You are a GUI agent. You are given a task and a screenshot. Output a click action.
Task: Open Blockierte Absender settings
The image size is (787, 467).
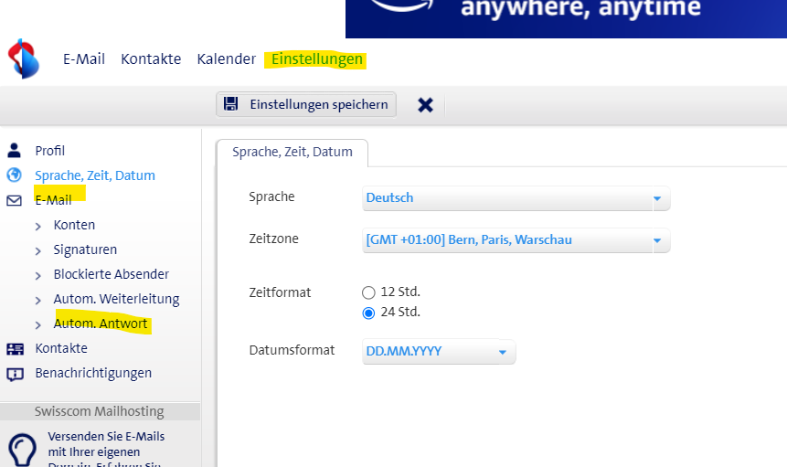(x=111, y=274)
